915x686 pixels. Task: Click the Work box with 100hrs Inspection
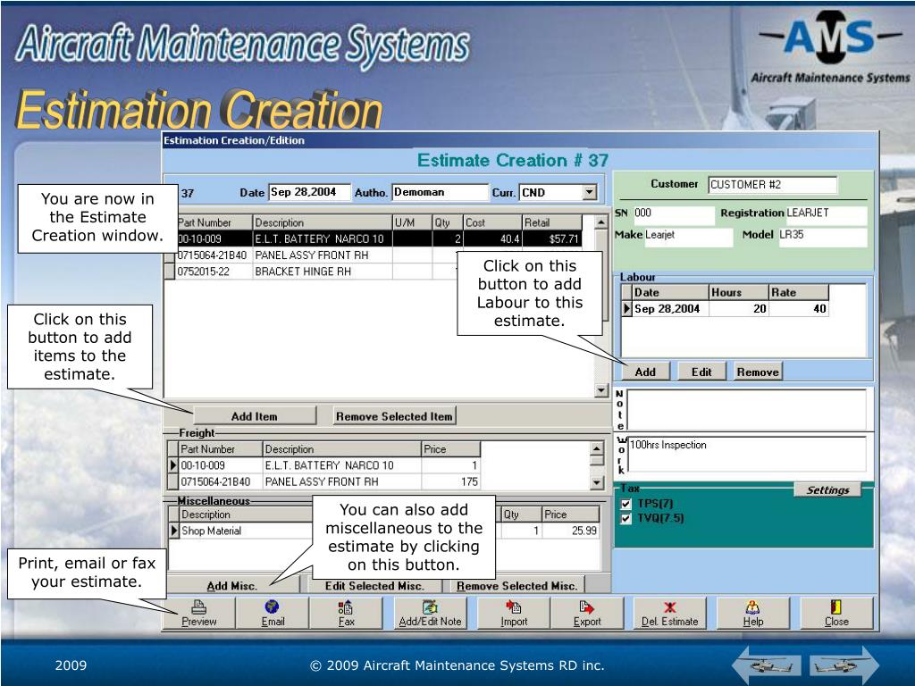click(x=746, y=453)
